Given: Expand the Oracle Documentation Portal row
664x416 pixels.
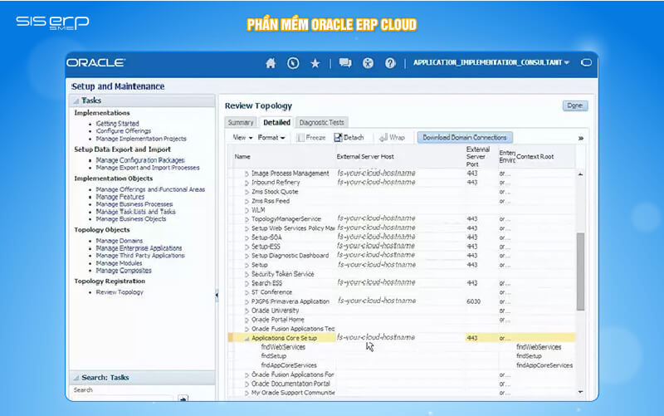Looking at the screenshot, I should pyautogui.click(x=247, y=384).
